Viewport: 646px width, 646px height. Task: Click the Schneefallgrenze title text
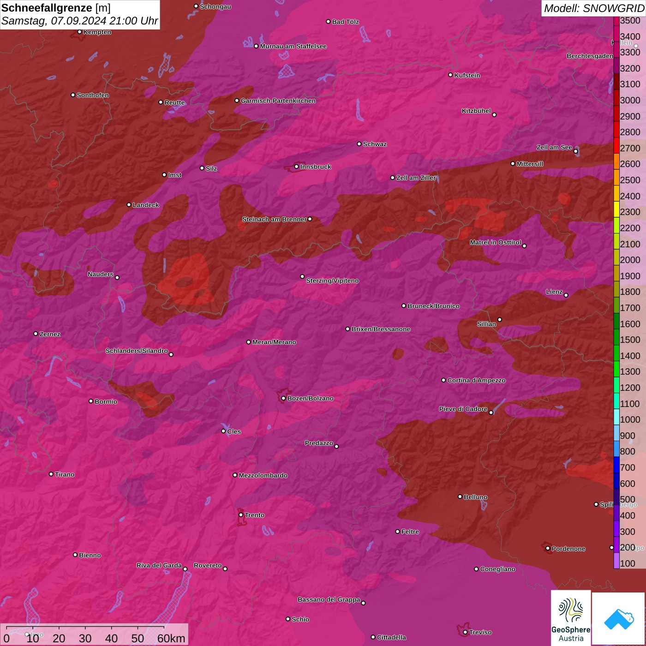point(47,8)
